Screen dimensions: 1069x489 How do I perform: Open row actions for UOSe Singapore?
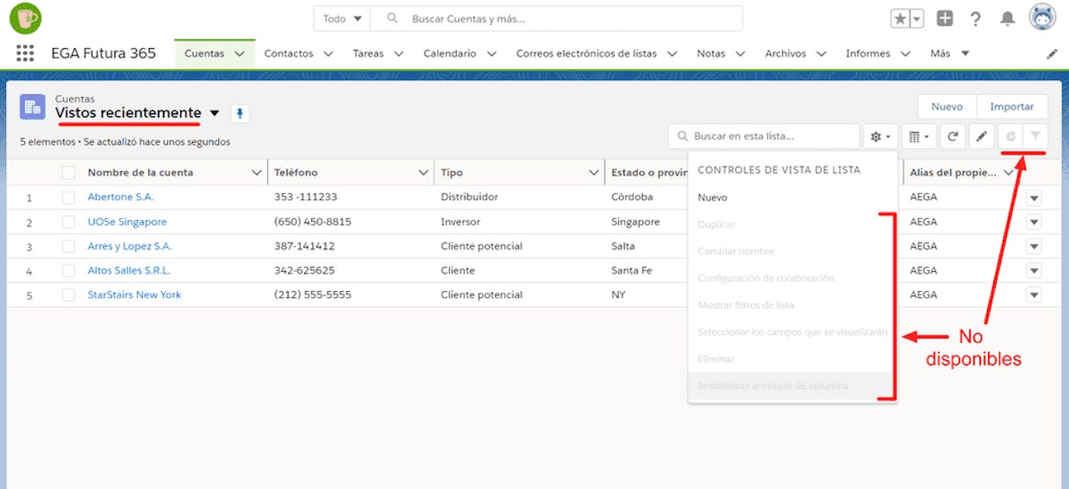[1035, 222]
